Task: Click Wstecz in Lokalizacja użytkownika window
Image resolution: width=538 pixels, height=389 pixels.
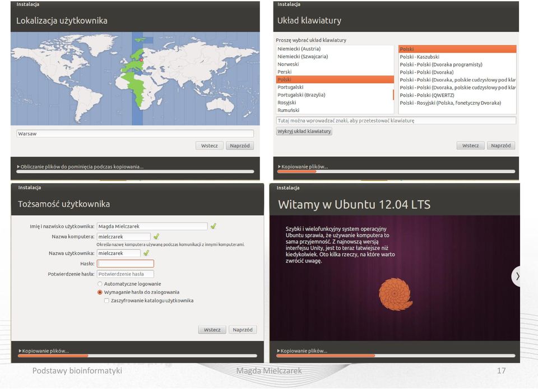Action: pos(209,146)
